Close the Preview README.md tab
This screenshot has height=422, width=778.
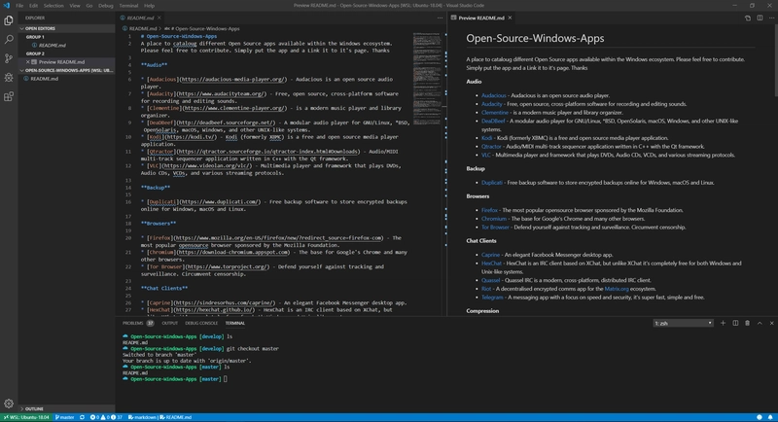(x=510, y=18)
